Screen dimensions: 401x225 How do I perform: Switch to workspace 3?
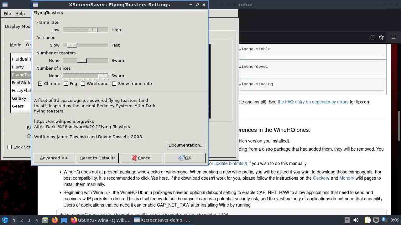pos(29,220)
